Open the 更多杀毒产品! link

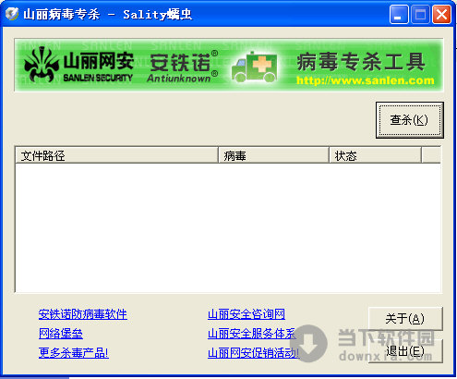point(74,353)
